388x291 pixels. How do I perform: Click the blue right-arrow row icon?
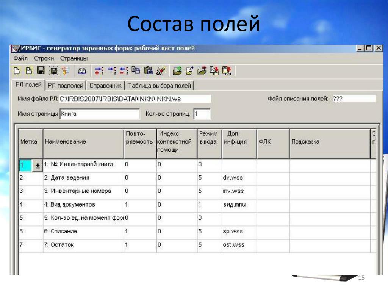[x=112, y=71]
